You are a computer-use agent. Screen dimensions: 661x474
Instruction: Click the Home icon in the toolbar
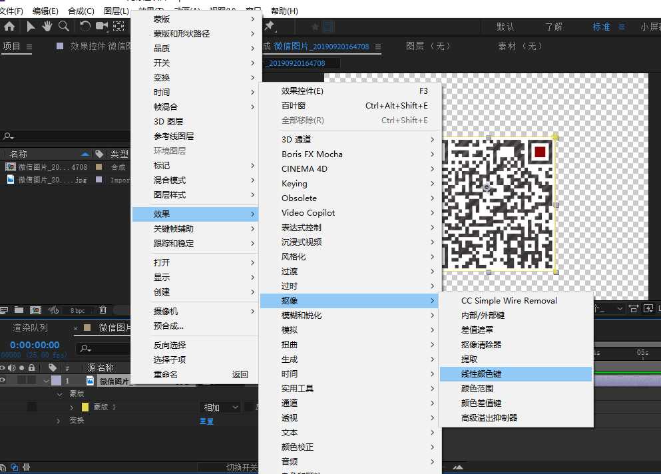coord(9,27)
